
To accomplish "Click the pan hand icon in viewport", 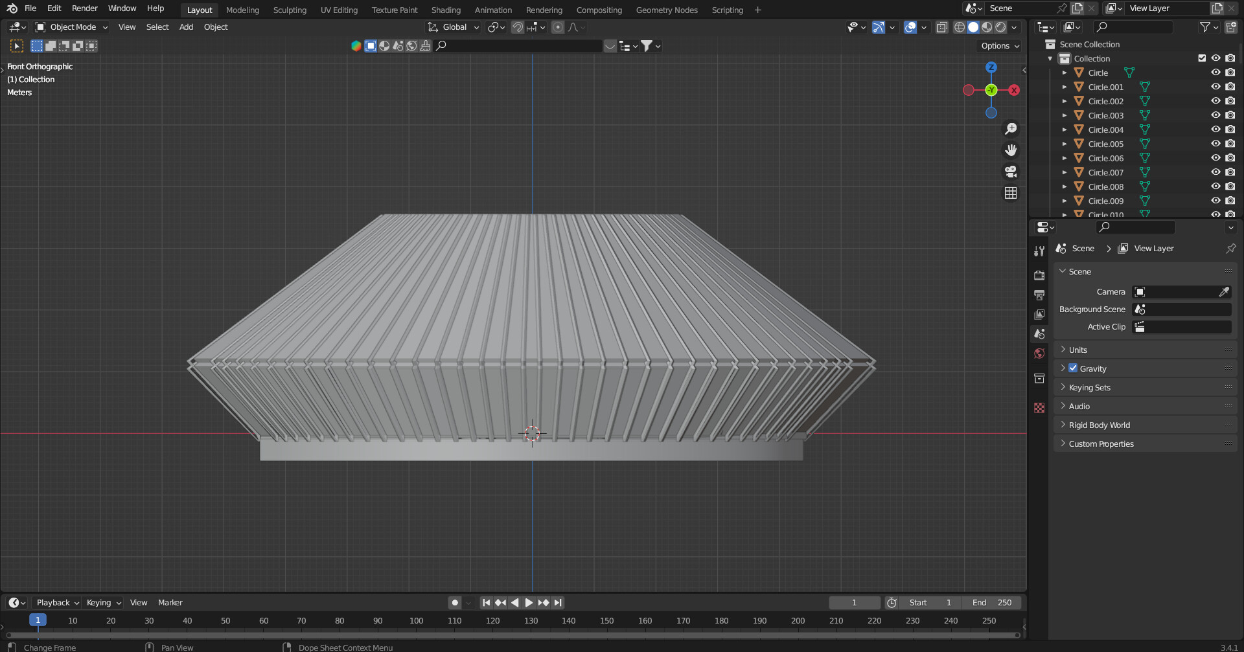I will coord(1010,150).
